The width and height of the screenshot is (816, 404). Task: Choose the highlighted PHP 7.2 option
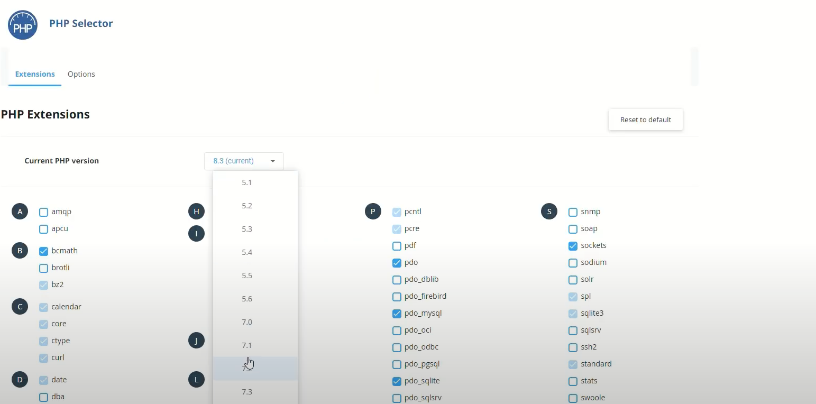tap(255, 369)
